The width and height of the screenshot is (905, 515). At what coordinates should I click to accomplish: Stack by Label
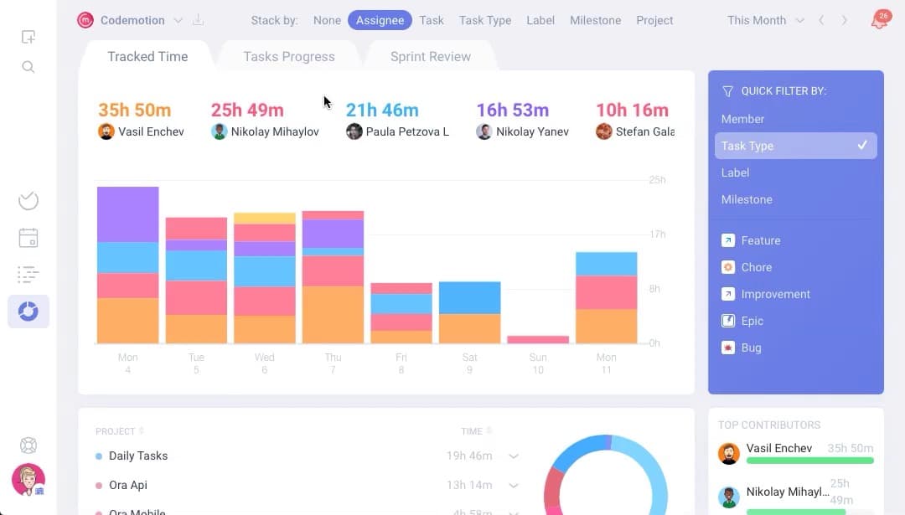540,20
